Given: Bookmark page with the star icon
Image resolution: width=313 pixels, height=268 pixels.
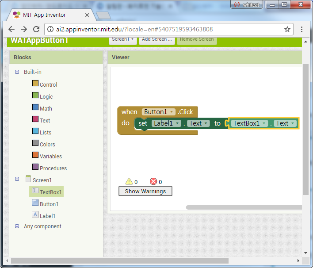Looking at the screenshot, I should tap(287, 29).
